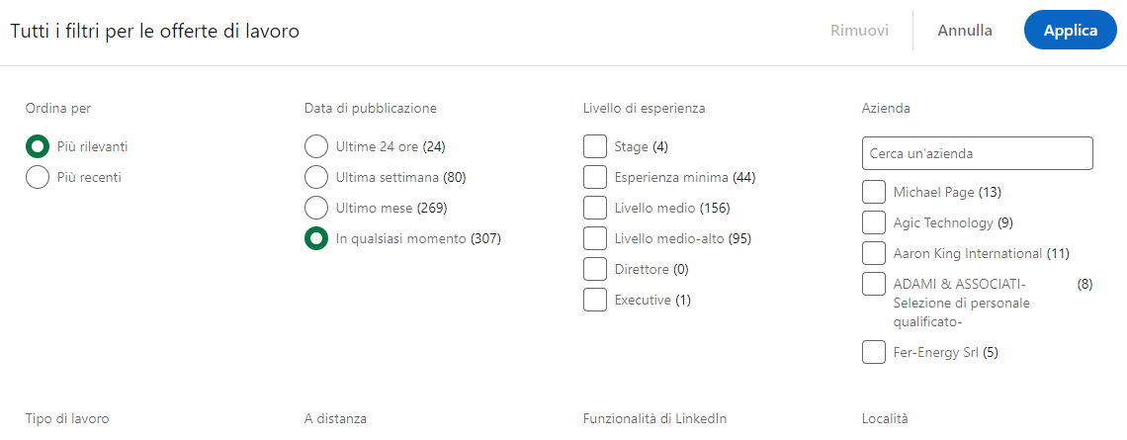Check the Michael Page company box
1127x440 pixels.
[x=873, y=192]
